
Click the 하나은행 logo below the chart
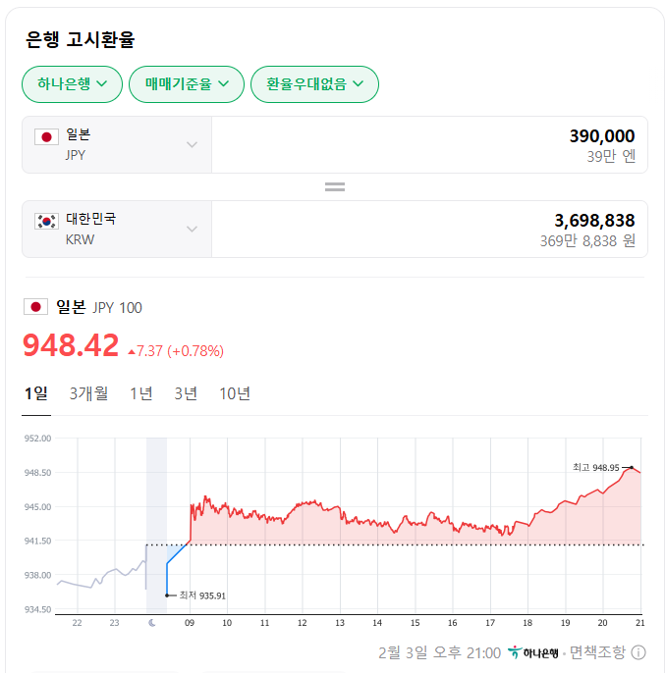point(533,652)
